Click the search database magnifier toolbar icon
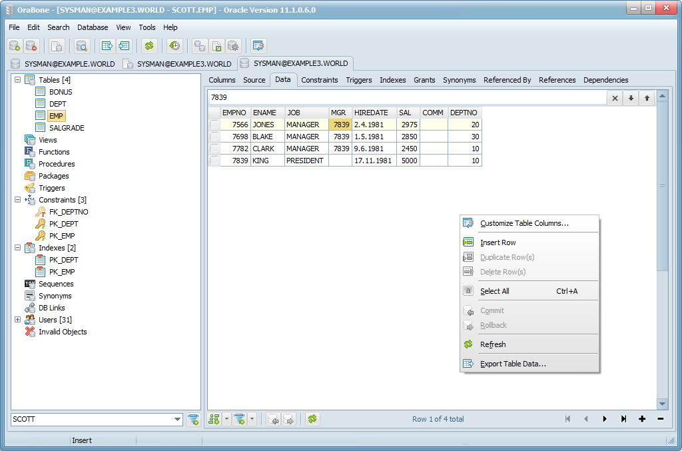The height and width of the screenshot is (451, 682). pos(82,46)
